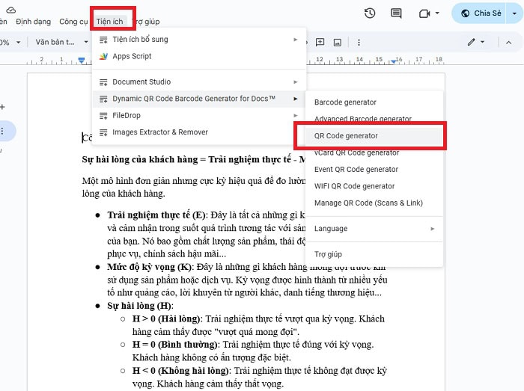524x391 pixels.
Task: Select Manage QR Code (Scans & Link)
Action: coord(374,203)
